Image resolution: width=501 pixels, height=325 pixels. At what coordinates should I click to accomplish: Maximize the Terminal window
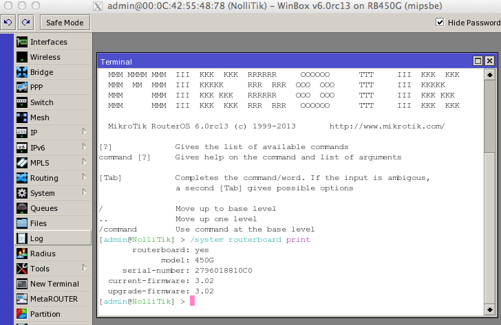coord(478,61)
